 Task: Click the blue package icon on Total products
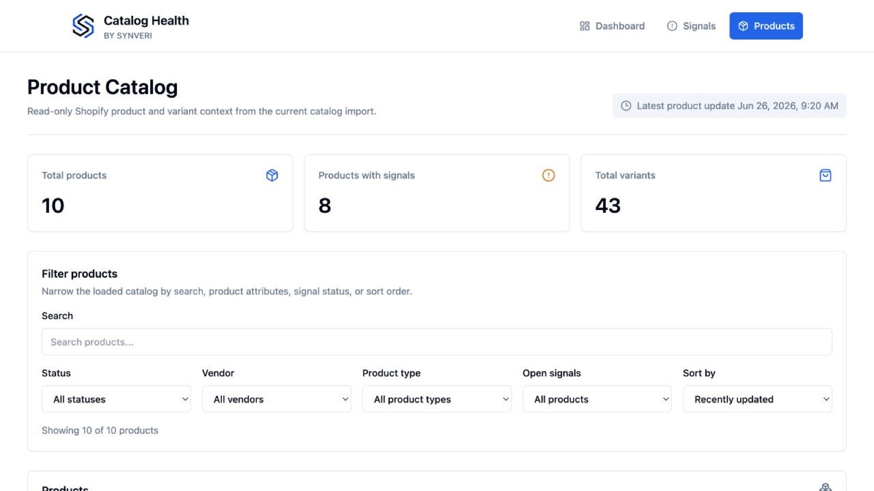click(272, 175)
